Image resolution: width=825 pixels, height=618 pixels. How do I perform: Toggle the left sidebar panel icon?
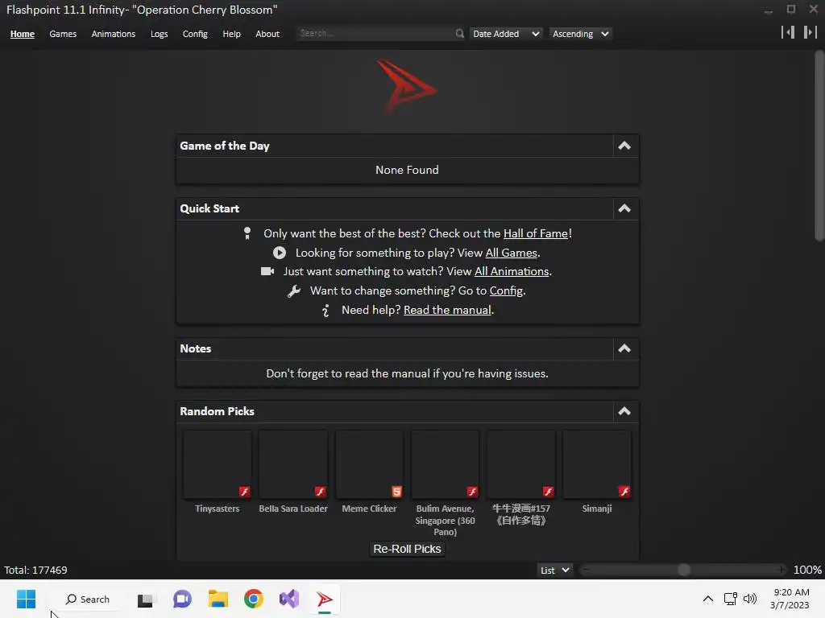coord(788,32)
